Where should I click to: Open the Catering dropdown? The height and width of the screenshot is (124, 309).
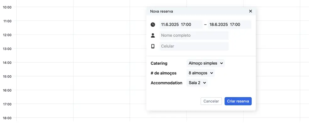point(206,63)
